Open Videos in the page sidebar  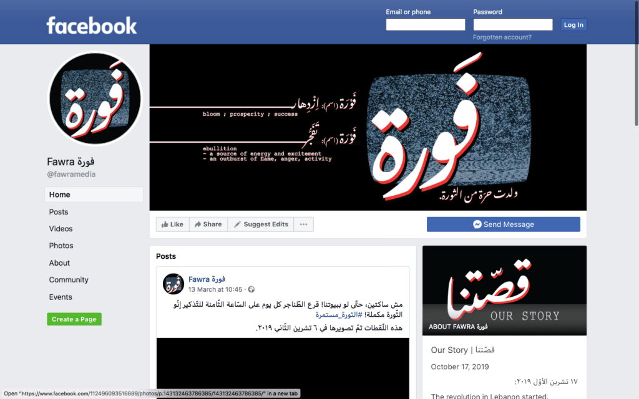[x=61, y=229]
